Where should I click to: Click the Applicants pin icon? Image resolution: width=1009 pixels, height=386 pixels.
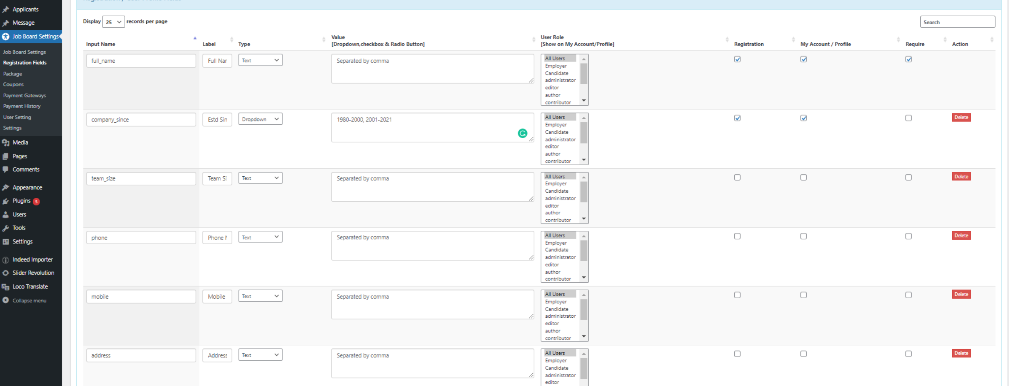(x=6, y=9)
